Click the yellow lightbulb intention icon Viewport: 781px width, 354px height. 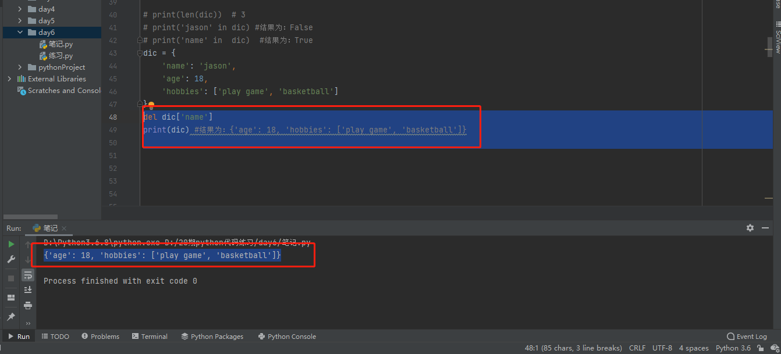tap(151, 106)
